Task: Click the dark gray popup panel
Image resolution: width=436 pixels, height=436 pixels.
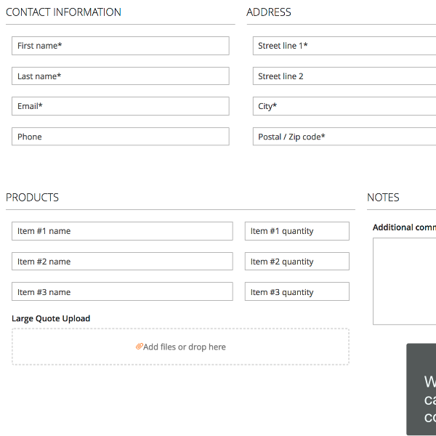Action: [x=421, y=389]
